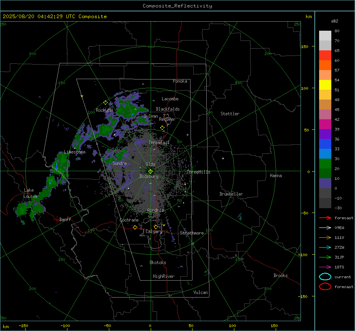Click the white asterisk marker above Limestone
The image size is (355, 331).
coord(75,148)
